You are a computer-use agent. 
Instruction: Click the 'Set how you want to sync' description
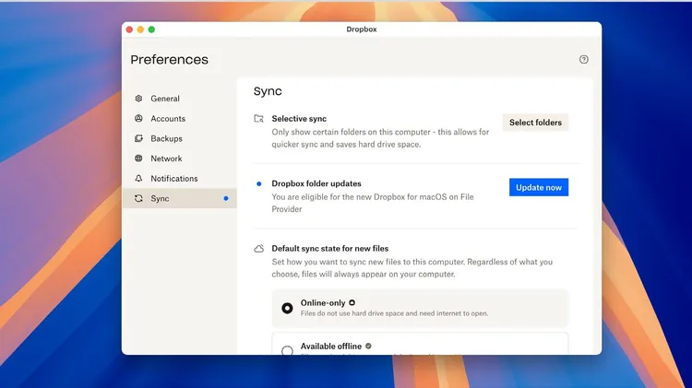412,267
